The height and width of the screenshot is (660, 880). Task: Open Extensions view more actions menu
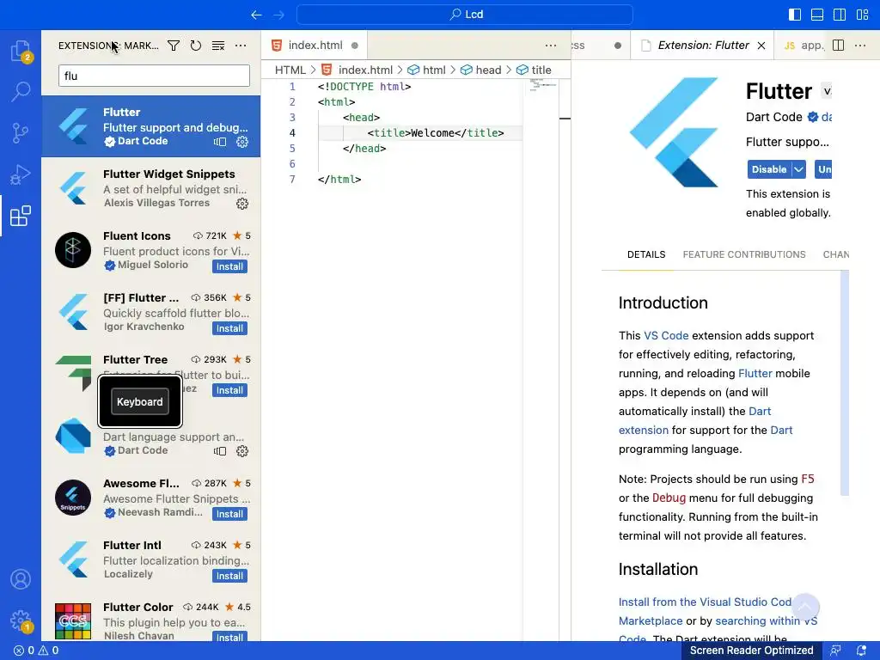click(x=241, y=46)
